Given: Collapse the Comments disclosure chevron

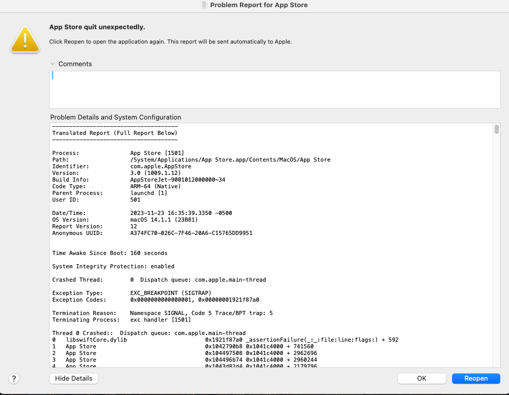Looking at the screenshot, I should 53,64.
